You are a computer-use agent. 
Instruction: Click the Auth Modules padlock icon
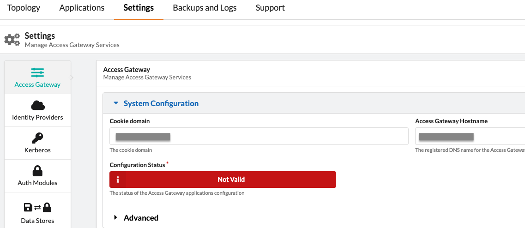37,171
